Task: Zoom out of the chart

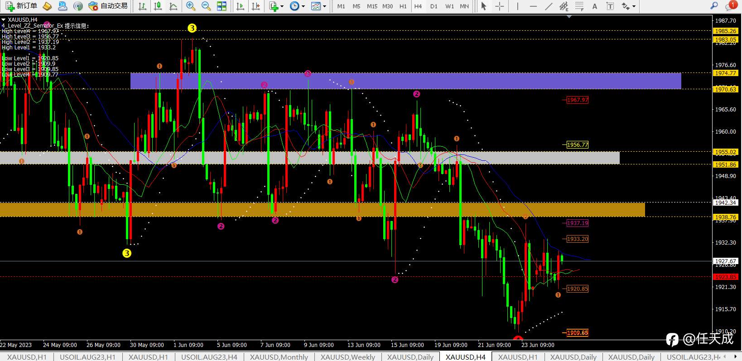Action: pyautogui.click(x=206, y=6)
